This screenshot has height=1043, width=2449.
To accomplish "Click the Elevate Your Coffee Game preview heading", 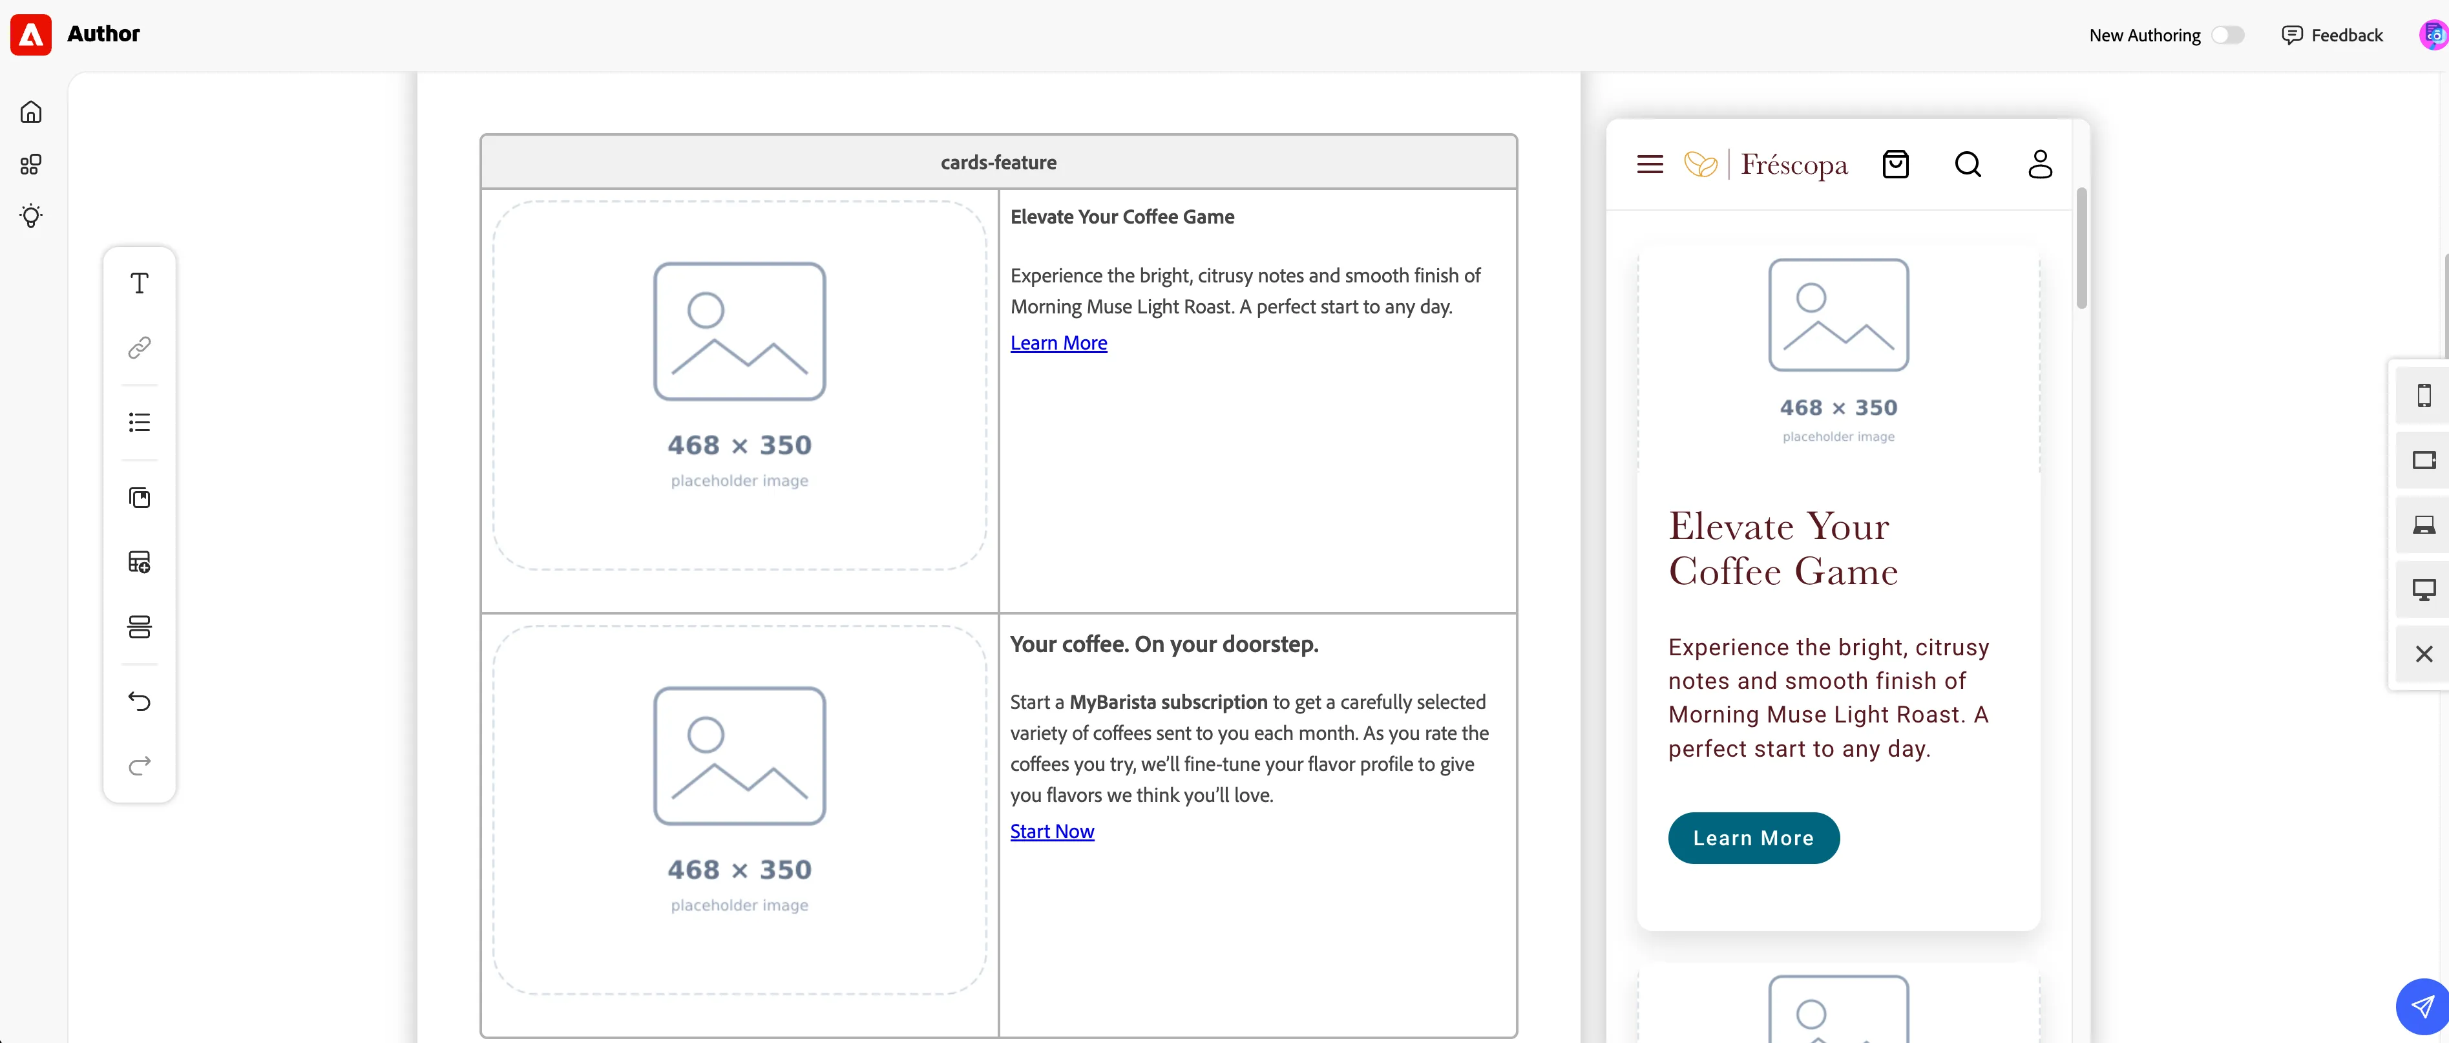I will (x=1783, y=549).
